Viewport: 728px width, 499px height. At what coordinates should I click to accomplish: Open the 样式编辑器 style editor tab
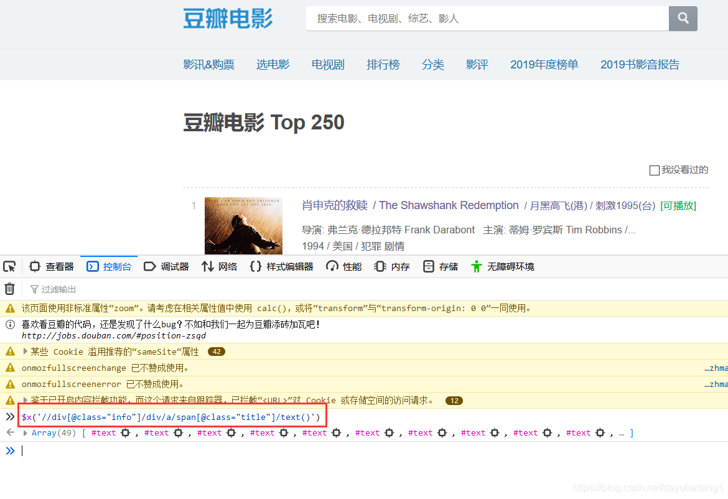[x=281, y=266]
